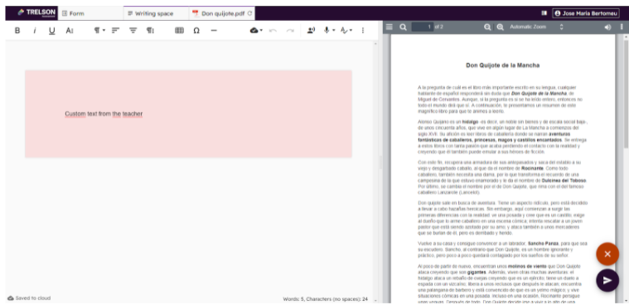629x305 pixels.
Task: Open the font size option
Action: [x=70, y=31]
